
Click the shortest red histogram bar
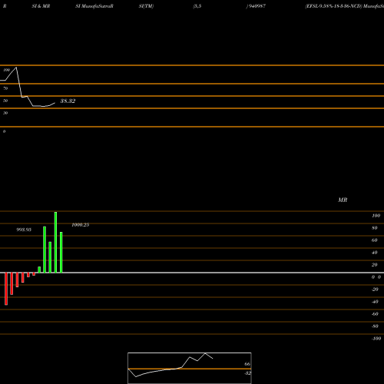34,274
